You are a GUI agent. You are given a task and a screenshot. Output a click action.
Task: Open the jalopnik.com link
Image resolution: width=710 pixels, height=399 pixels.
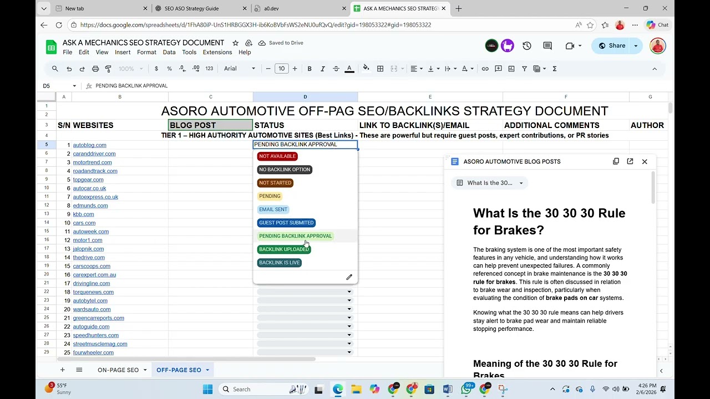[x=88, y=249]
